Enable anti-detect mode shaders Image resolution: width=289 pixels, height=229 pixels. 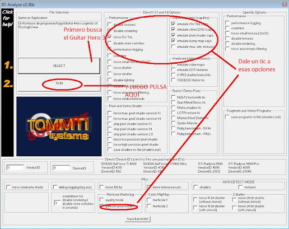click(196, 187)
